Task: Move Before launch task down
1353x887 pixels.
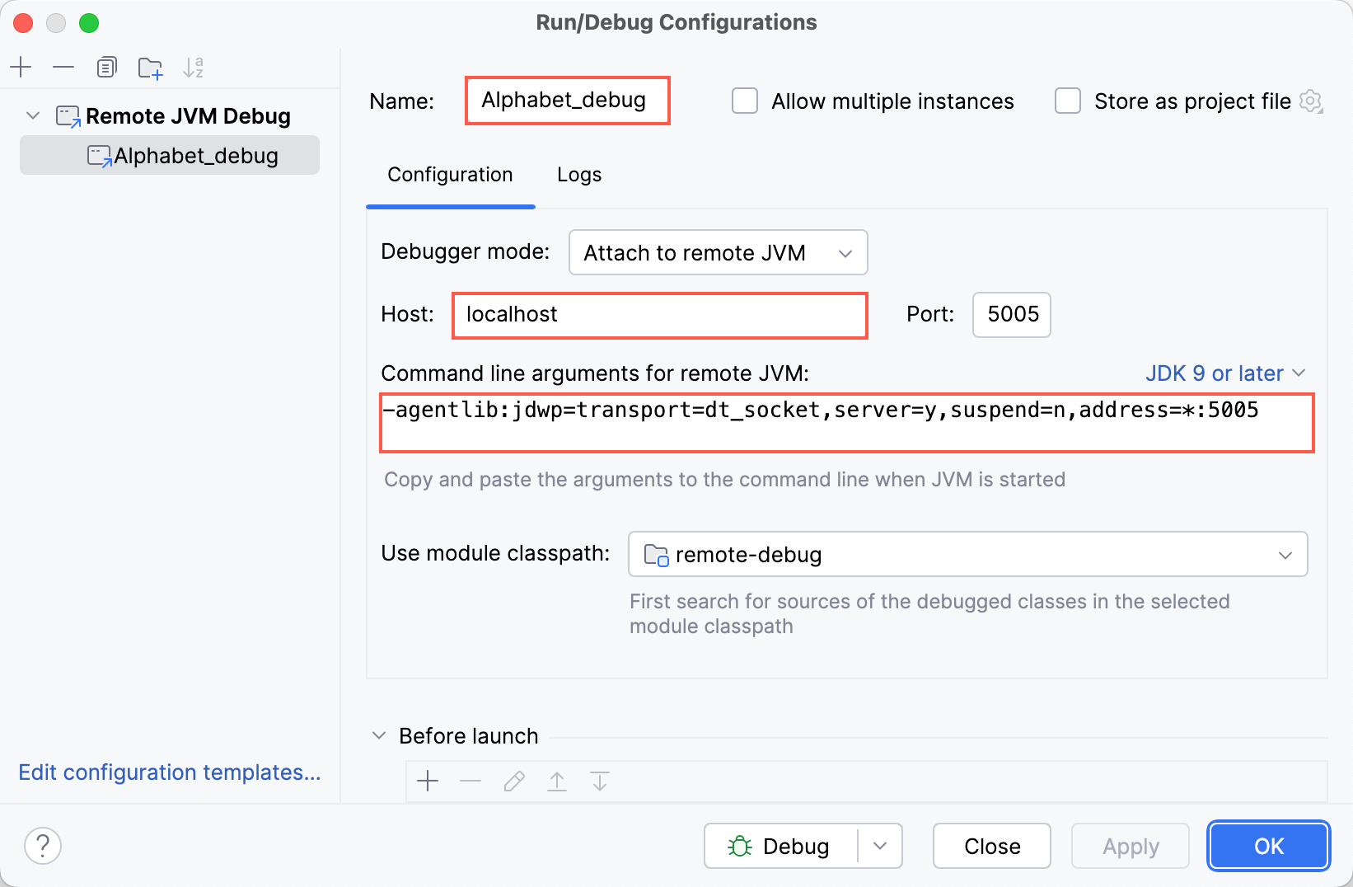Action: point(599,781)
